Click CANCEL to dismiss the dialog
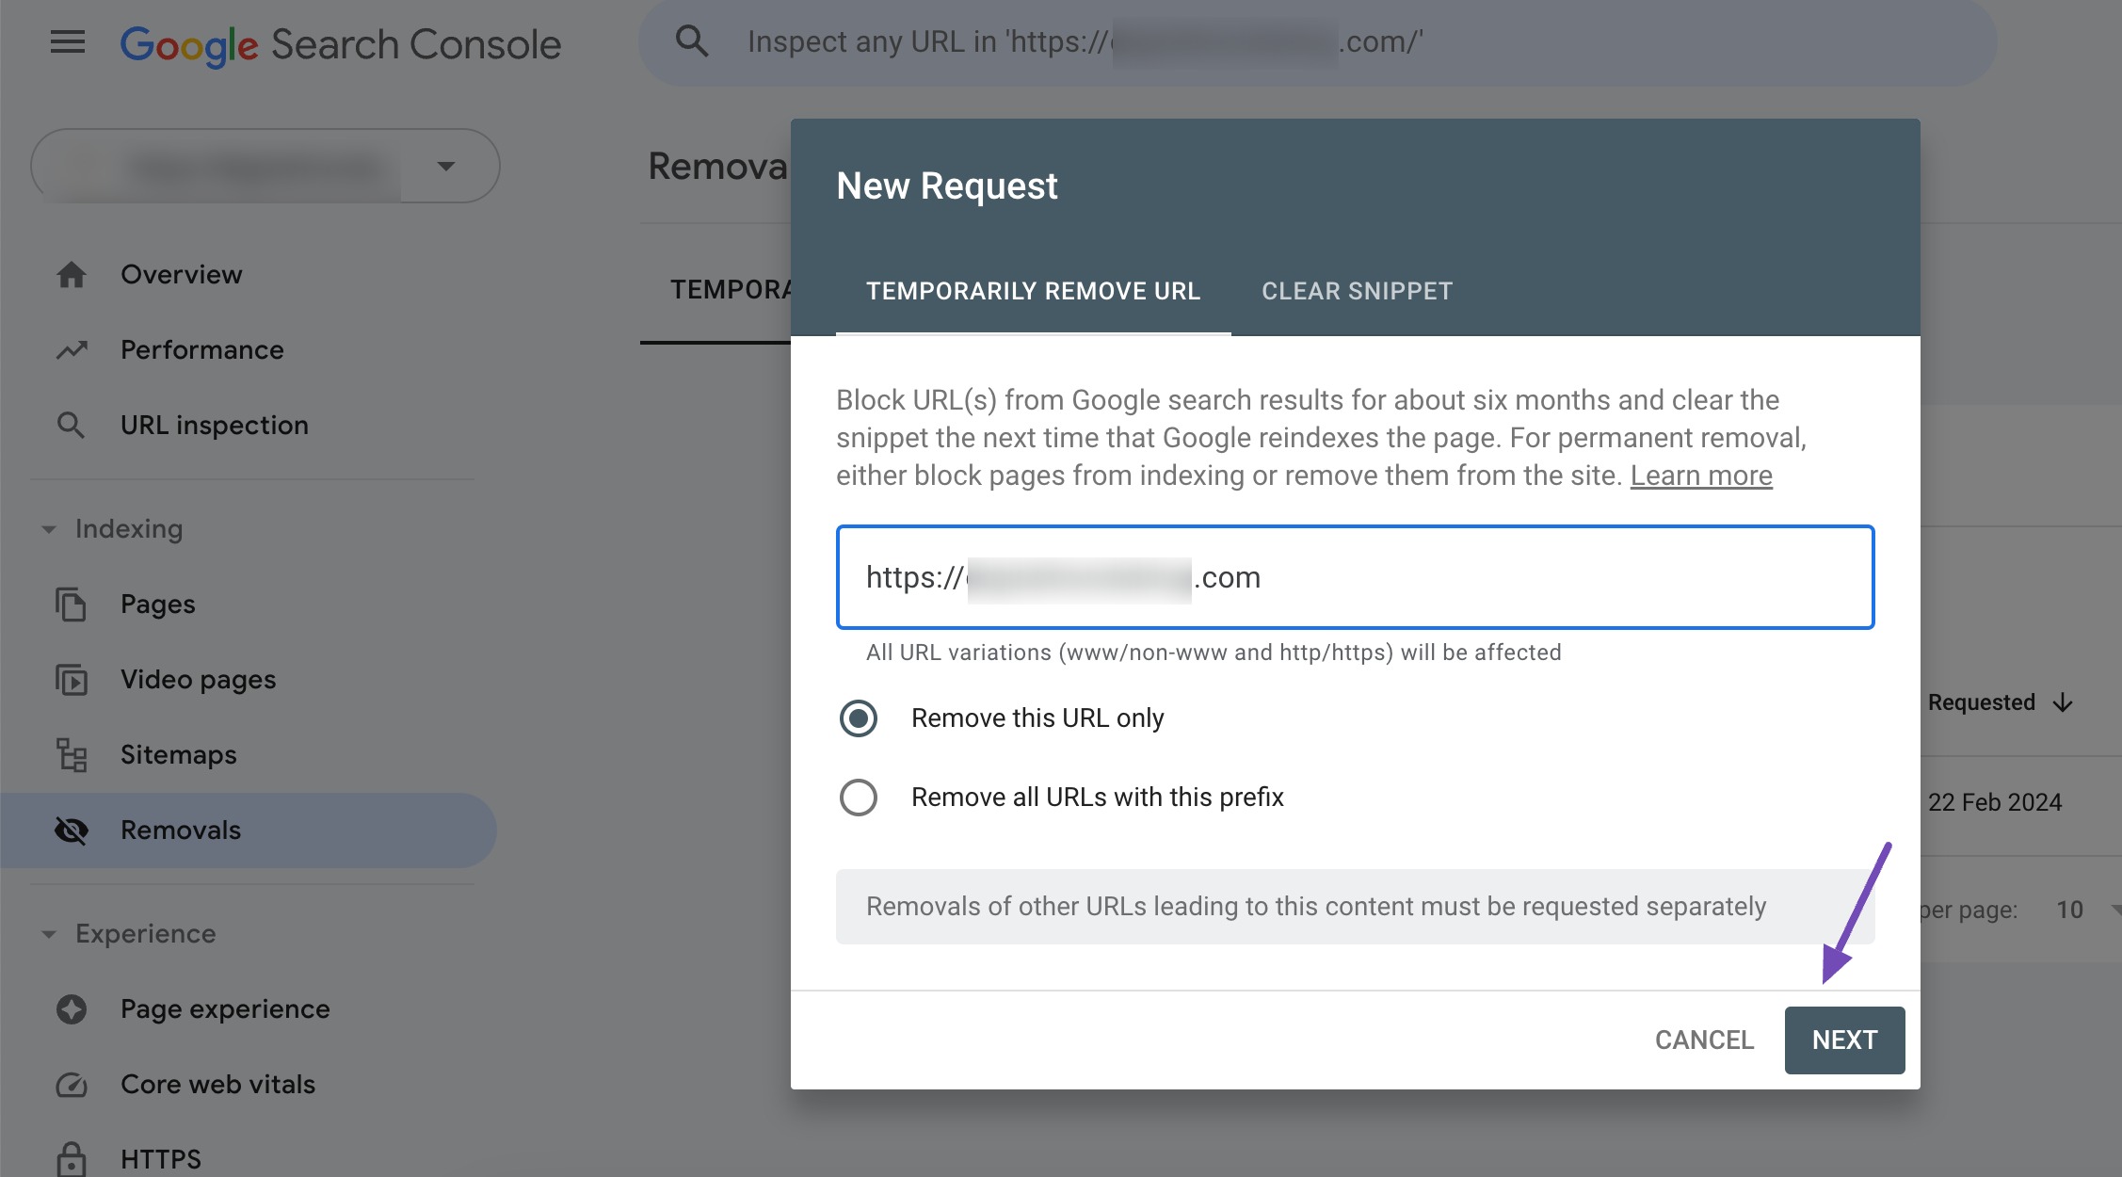This screenshot has height=1177, width=2122. (1703, 1038)
